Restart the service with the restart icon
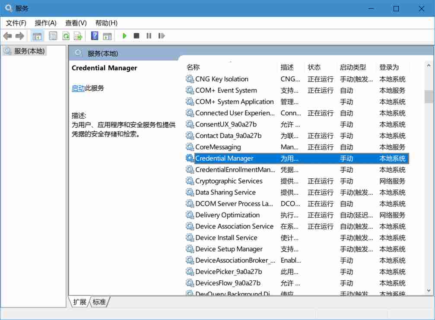The height and width of the screenshot is (320, 435). point(161,36)
